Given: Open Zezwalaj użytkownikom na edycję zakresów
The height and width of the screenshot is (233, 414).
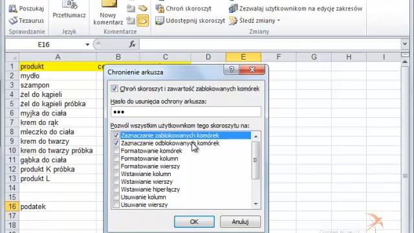Looking at the screenshot, I should click(x=296, y=8).
